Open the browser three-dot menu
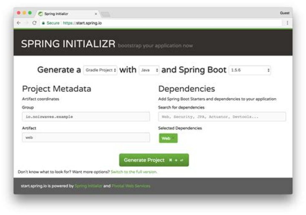This screenshot has width=306, height=215. click(287, 23)
